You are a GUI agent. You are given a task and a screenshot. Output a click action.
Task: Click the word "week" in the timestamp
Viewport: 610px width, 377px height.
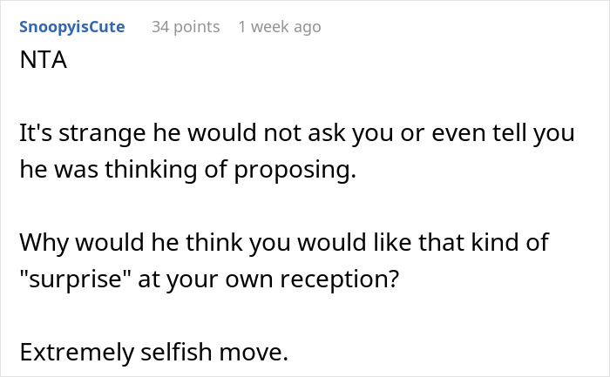[x=268, y=27]
